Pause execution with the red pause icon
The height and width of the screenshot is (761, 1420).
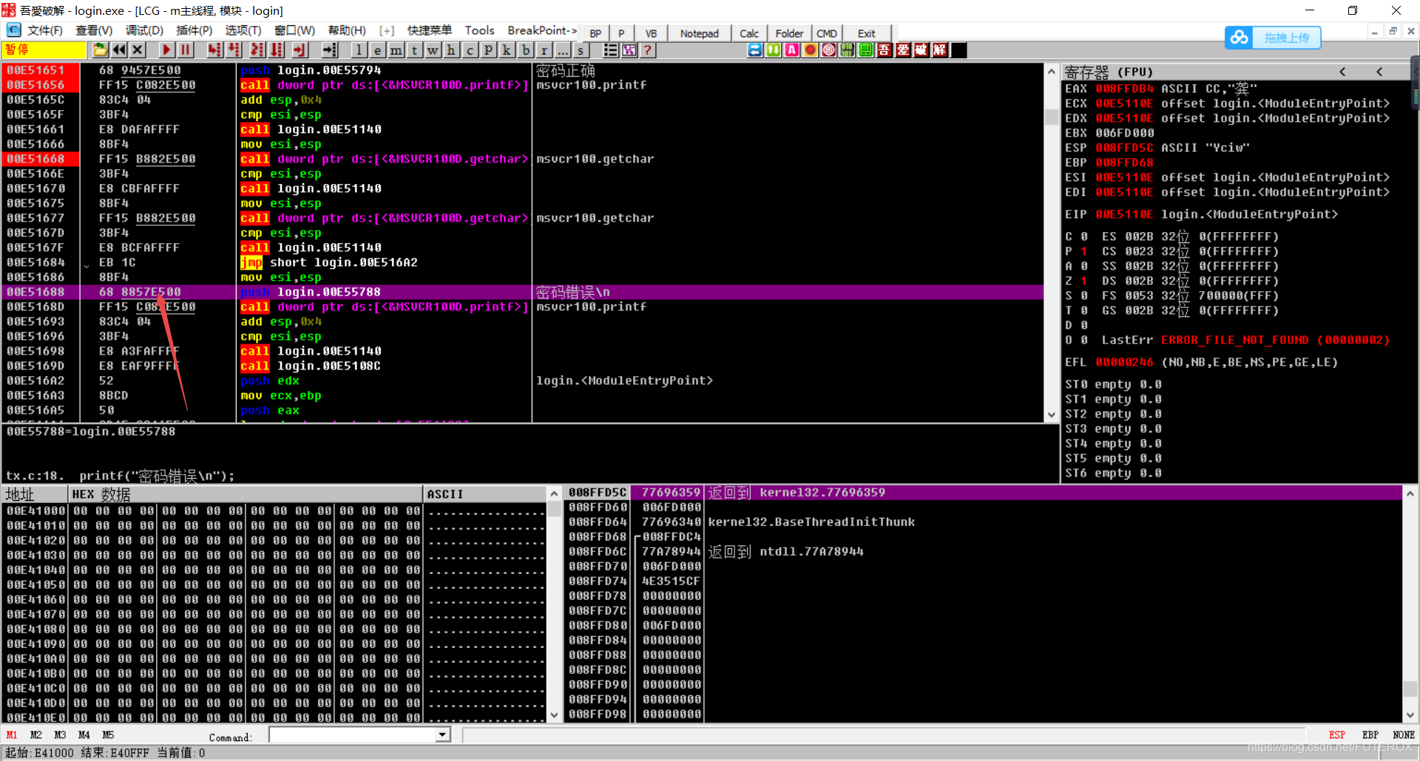(186, 50)
